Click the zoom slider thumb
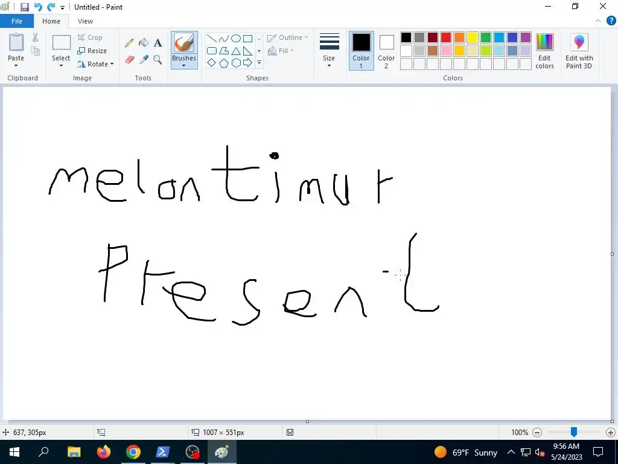The image size is (618, 464). (x=574, y=433)
